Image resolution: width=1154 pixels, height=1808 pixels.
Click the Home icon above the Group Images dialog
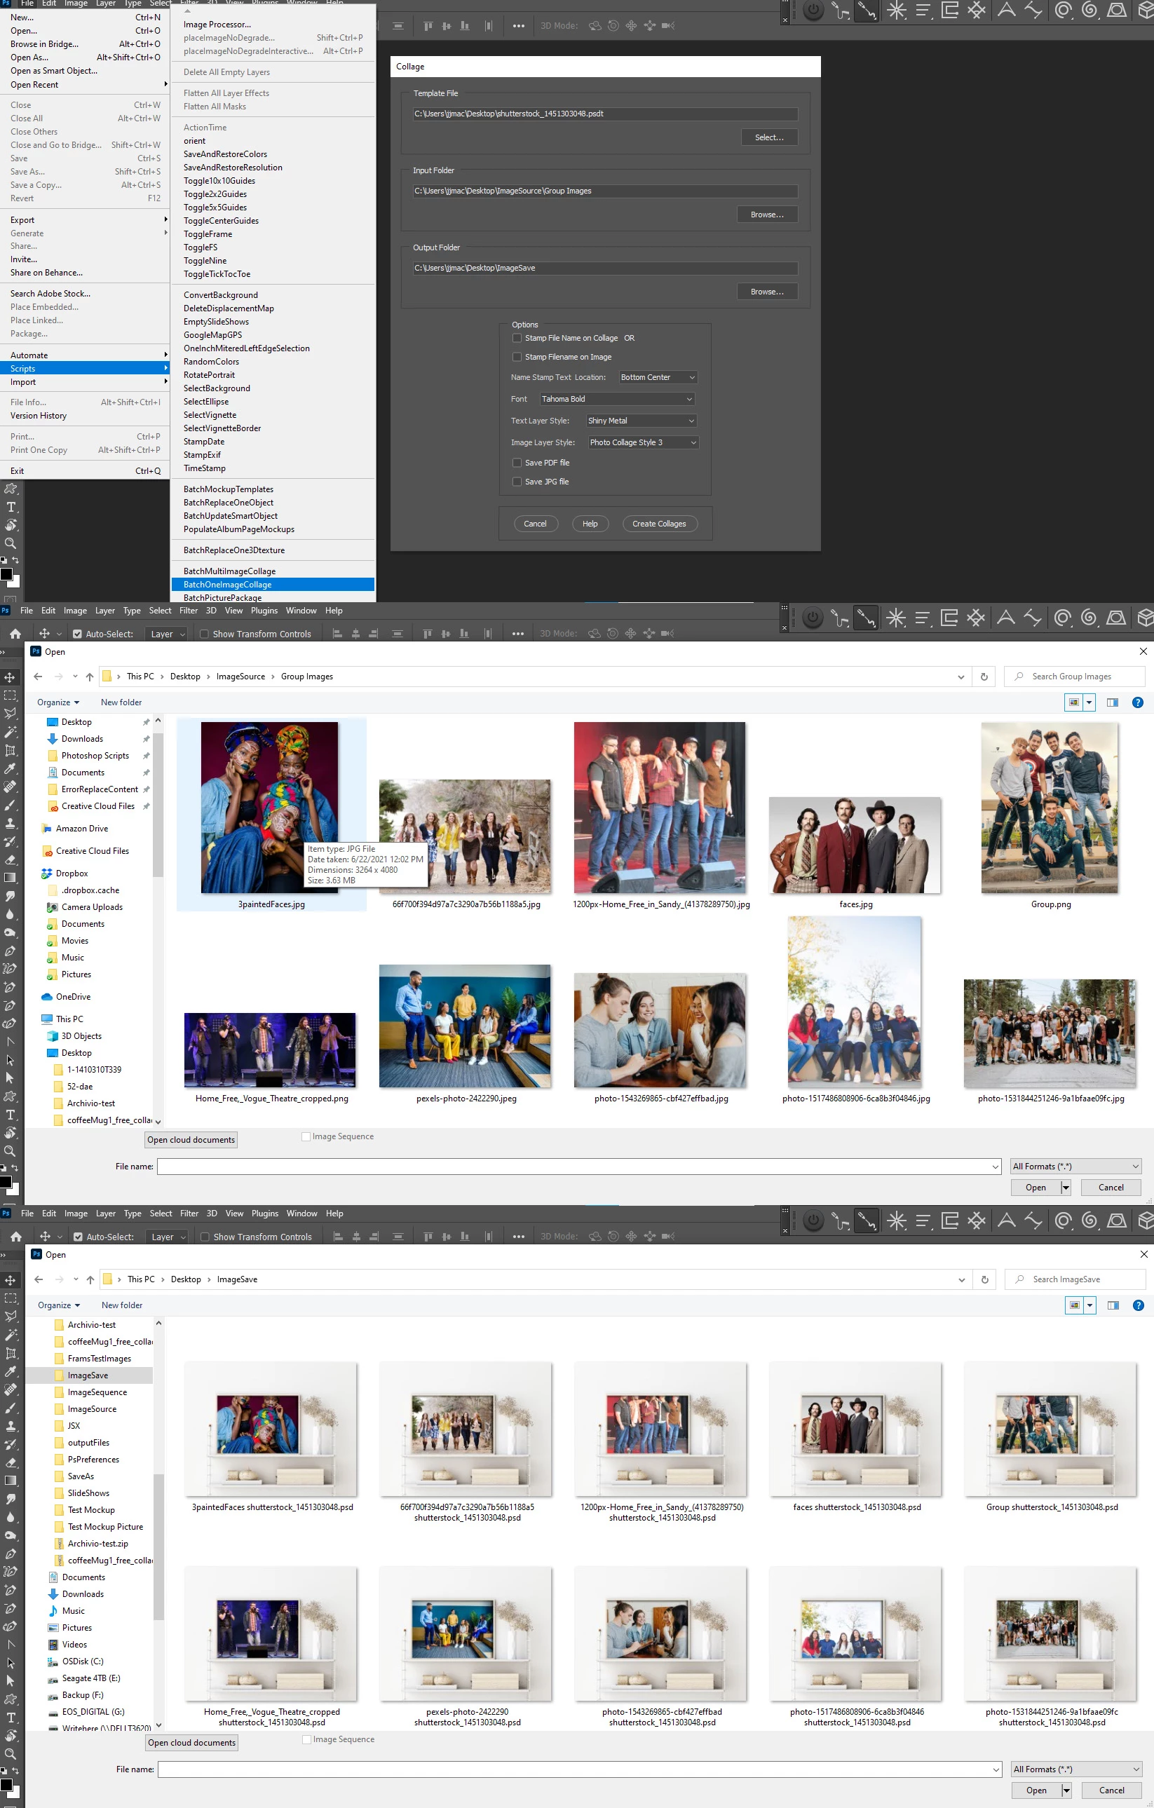tap(15, 634)
